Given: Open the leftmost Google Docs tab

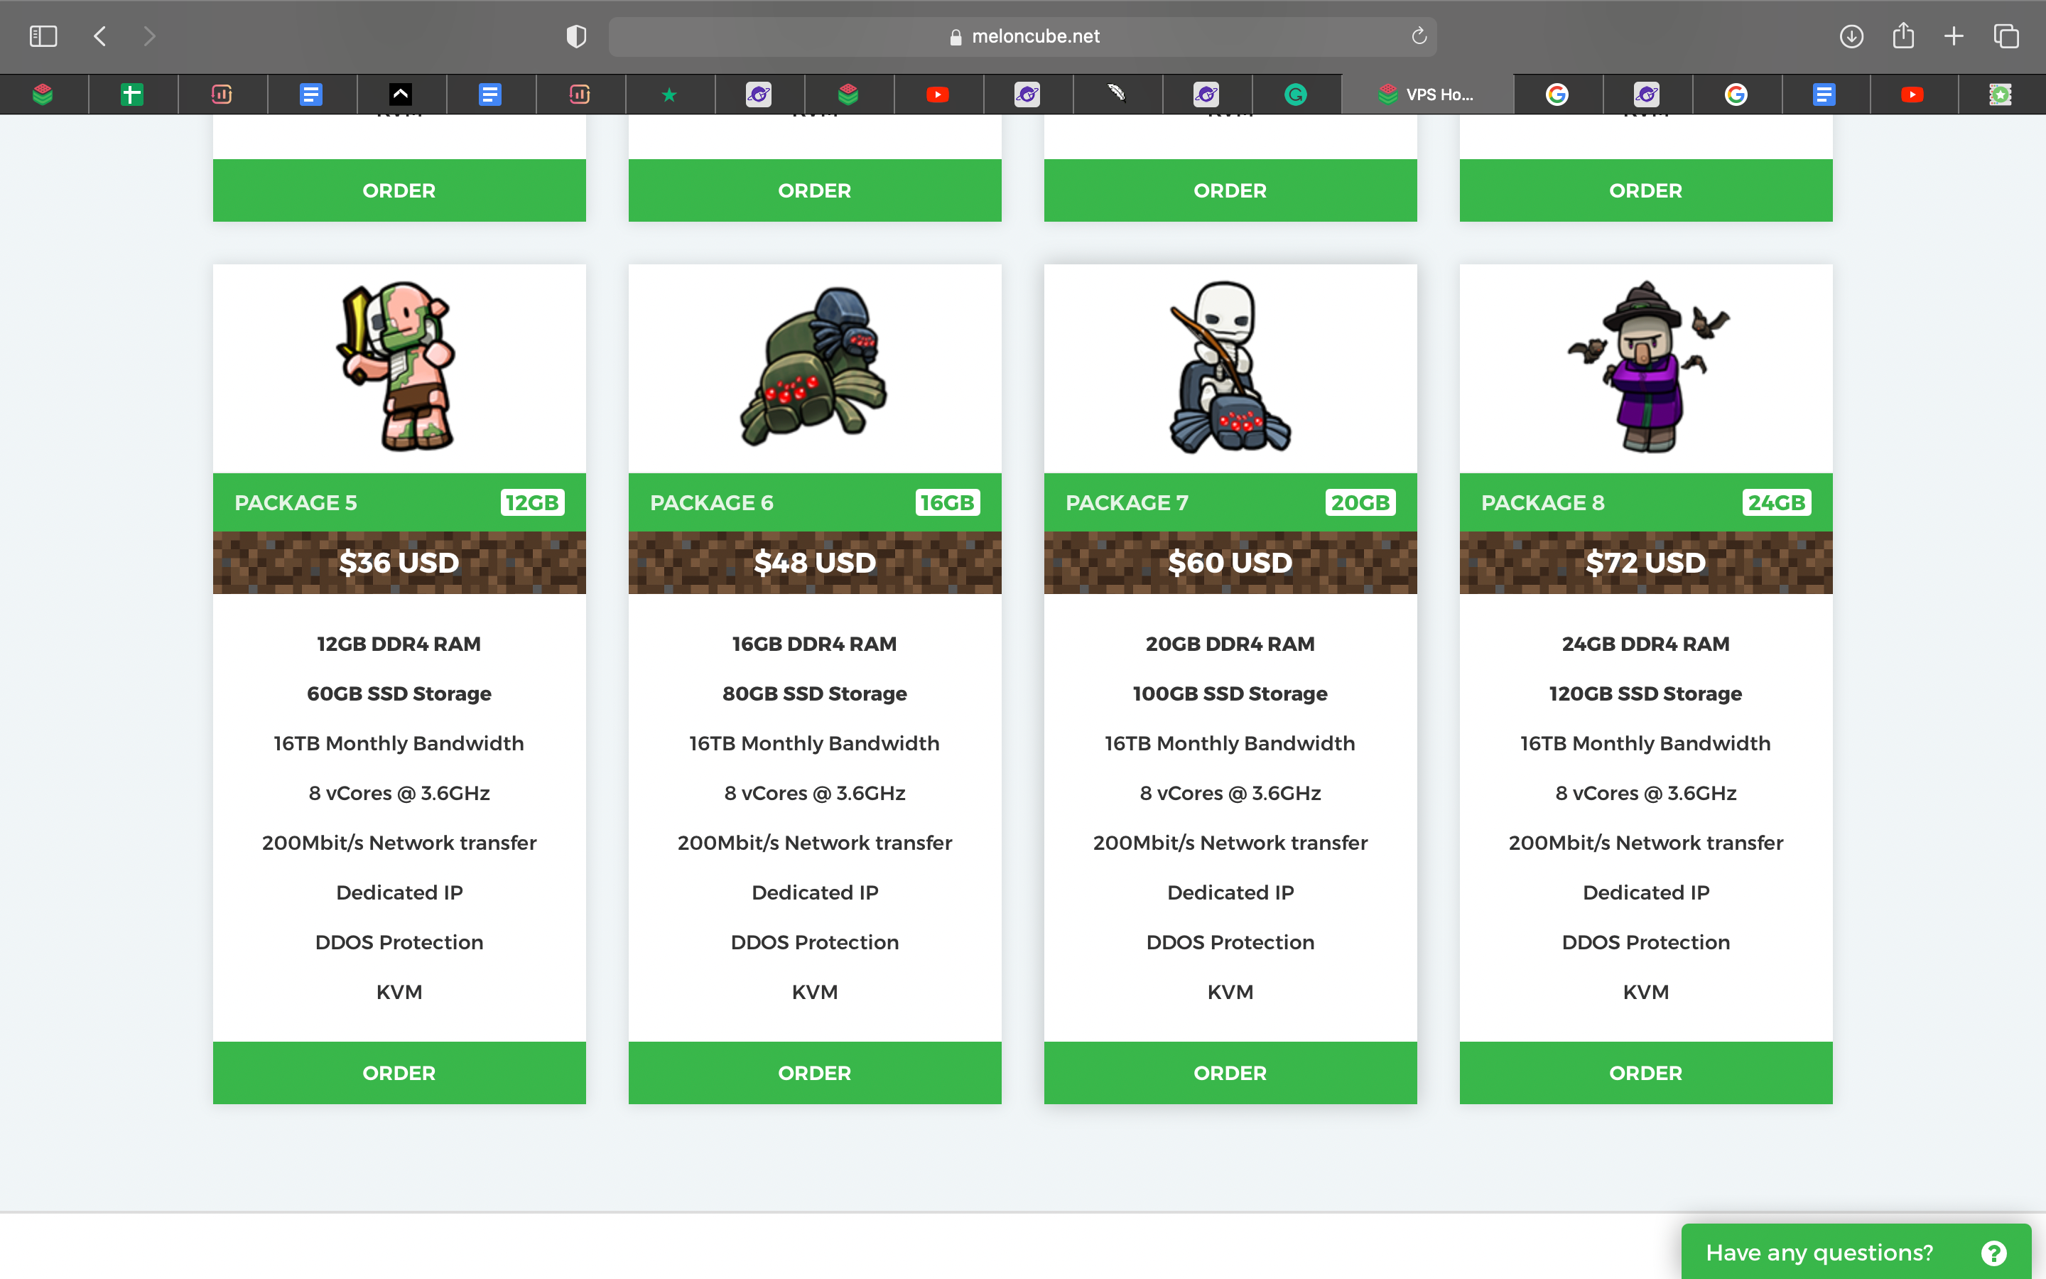Looking at the screenshot, I should [311, 94].
